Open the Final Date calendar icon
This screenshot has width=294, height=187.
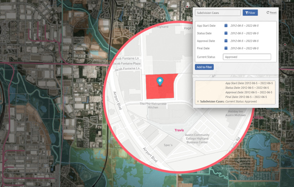click(x=226, y=48)
